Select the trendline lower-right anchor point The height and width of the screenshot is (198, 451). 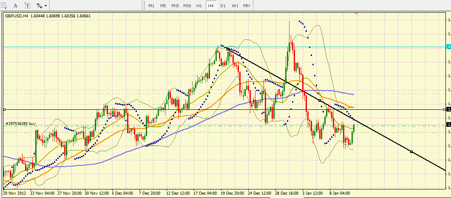(x=411, y=151)
